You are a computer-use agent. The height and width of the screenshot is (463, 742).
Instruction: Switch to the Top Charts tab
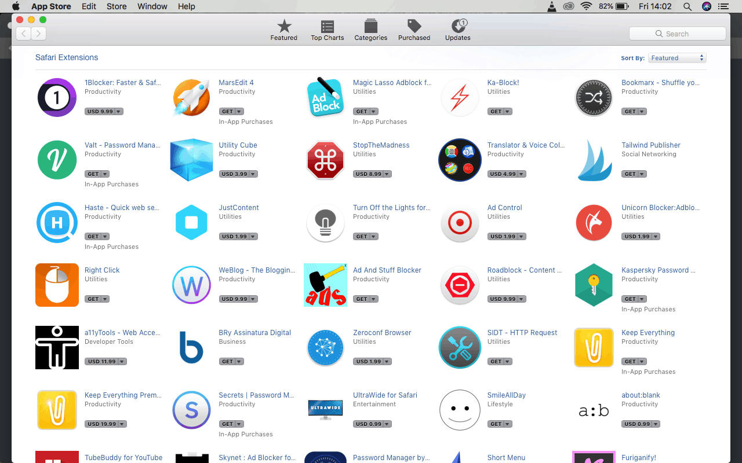[x=328, y=30]
